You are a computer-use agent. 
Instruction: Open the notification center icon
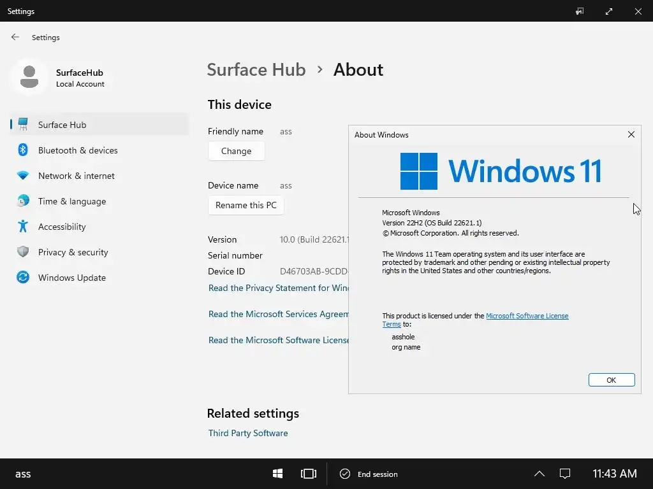coord(565,474)
